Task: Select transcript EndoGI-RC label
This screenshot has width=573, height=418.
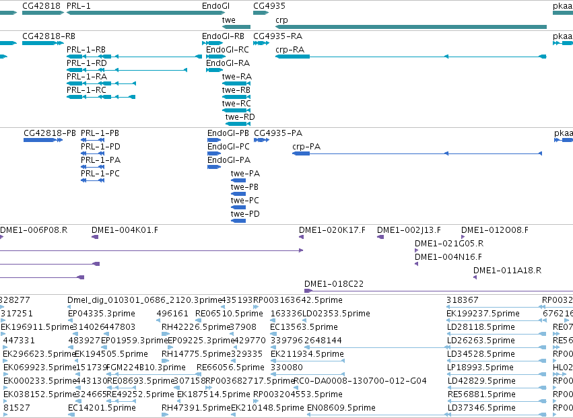Action: coord(228,50)
